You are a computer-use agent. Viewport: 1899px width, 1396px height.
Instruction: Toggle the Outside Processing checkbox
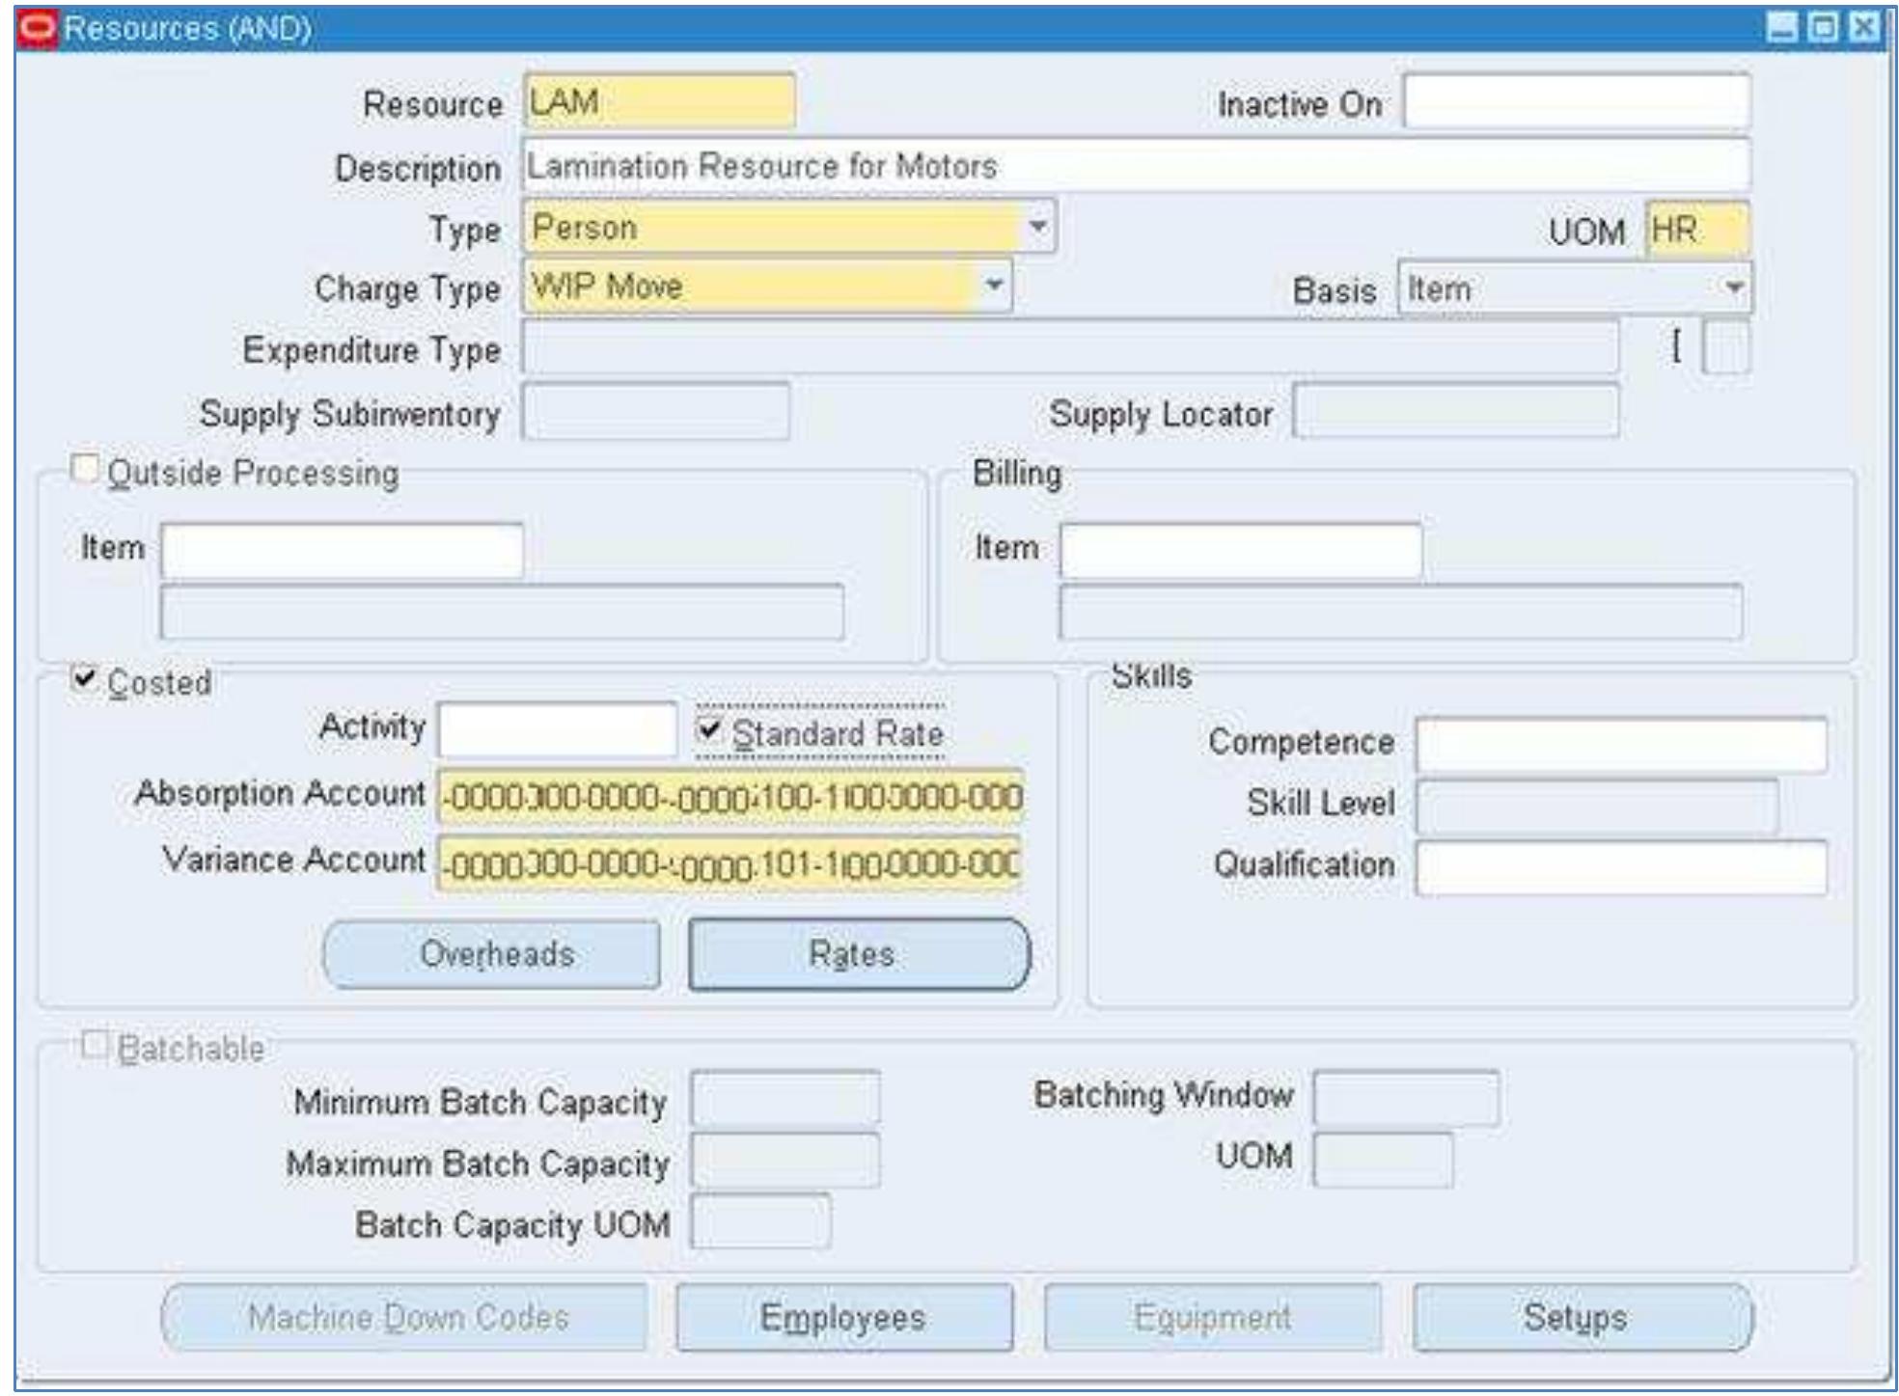[85, 469]
